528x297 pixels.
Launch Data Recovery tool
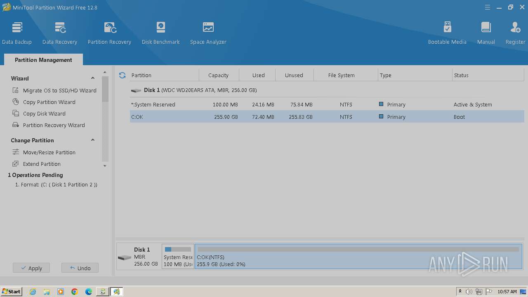(60, 33)
